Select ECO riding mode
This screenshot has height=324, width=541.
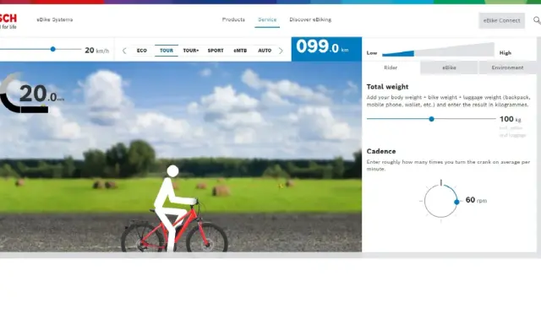(x=142, y=51)
